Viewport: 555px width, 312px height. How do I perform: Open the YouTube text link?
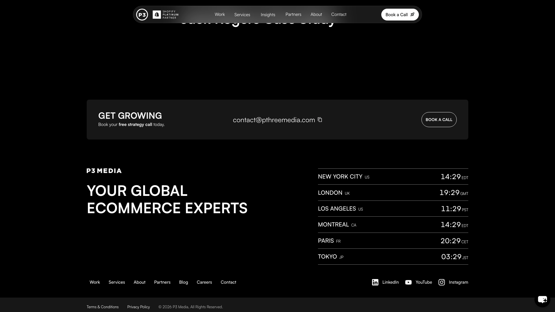(x=424, y=282)
